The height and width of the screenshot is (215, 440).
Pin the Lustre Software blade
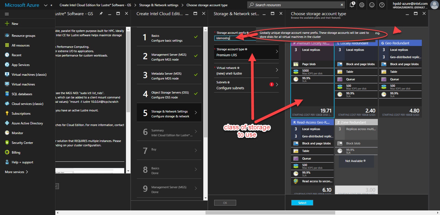coord(101,14)
